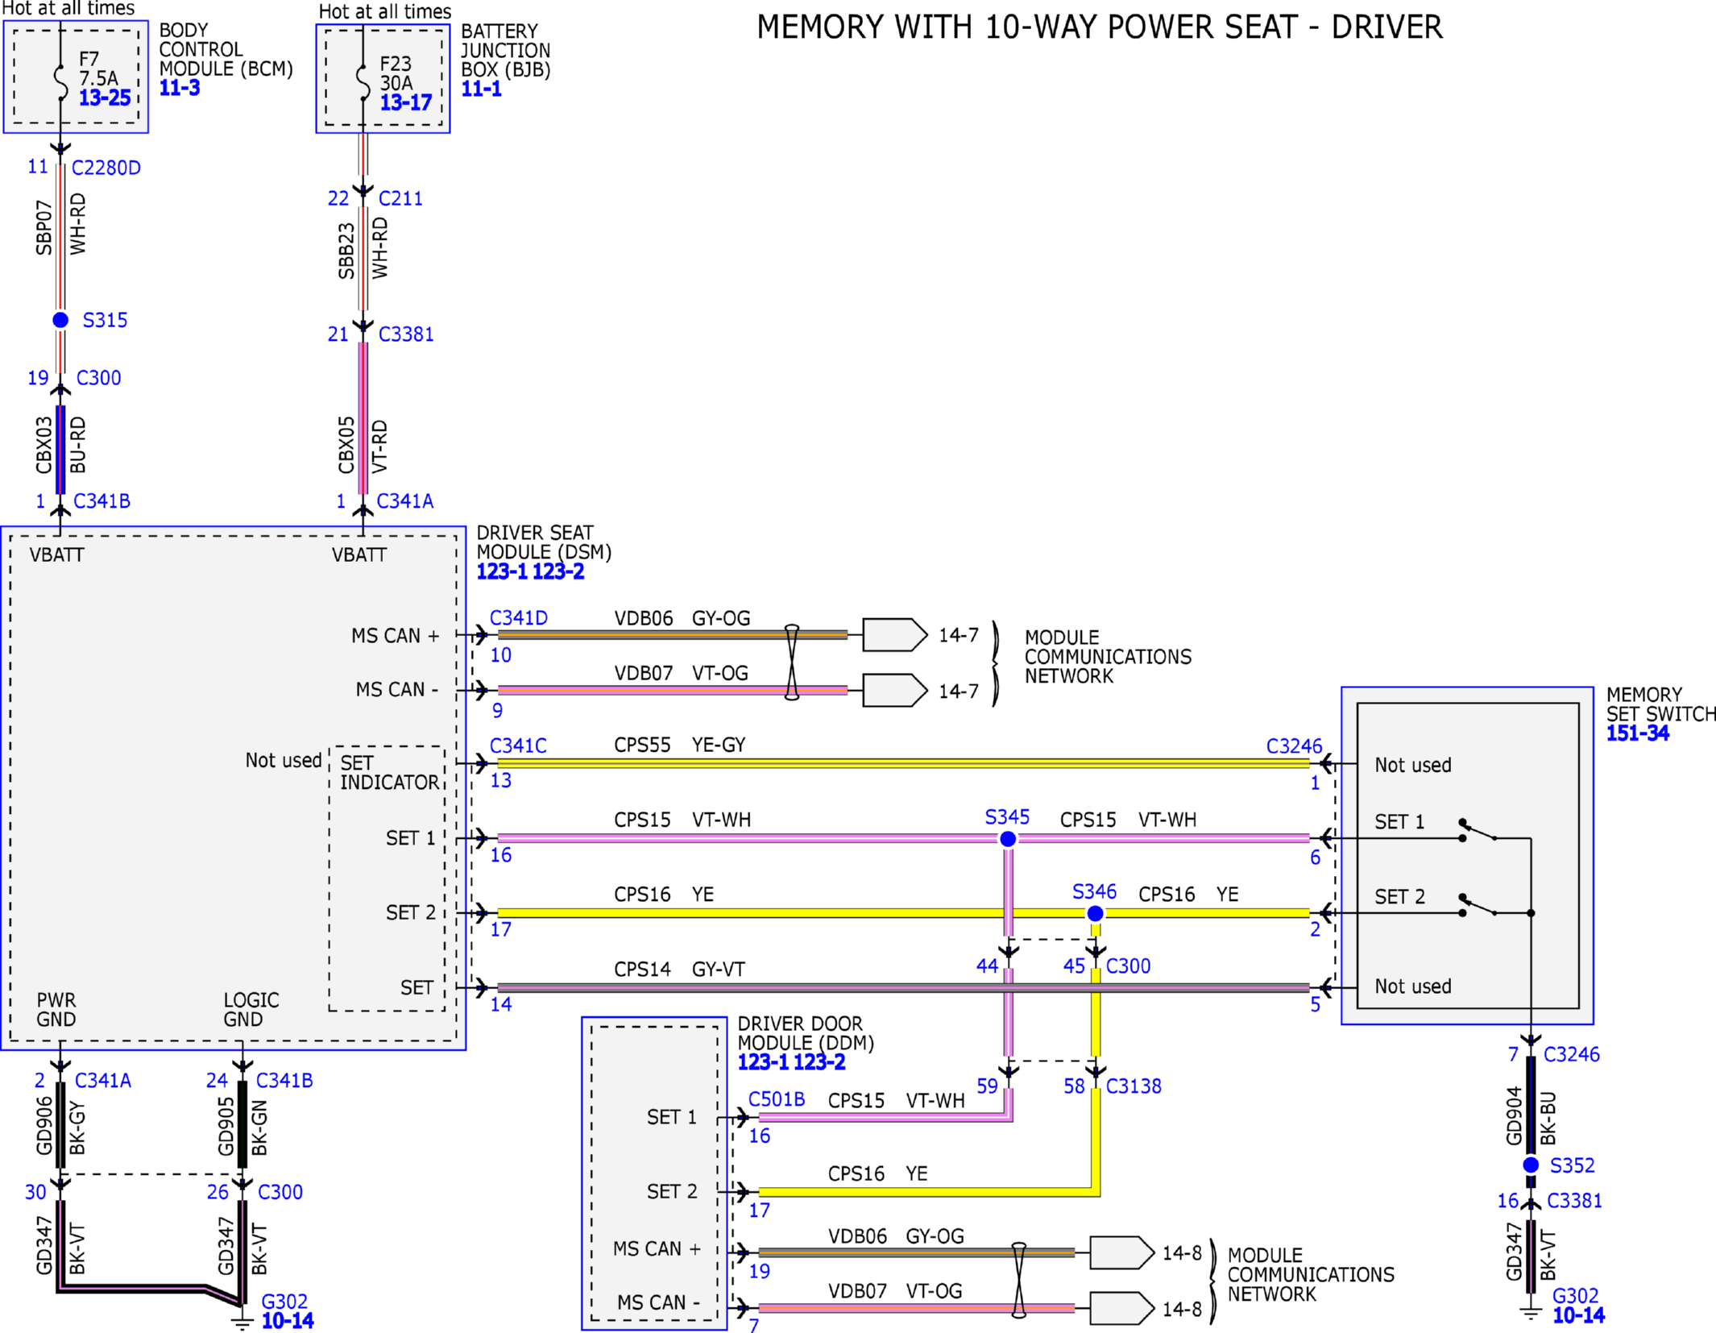This screenshot has width=1716, height=1333.
Task: Open G302 ground reference 10-14 under memory switch
Action: (1578, 1315)
